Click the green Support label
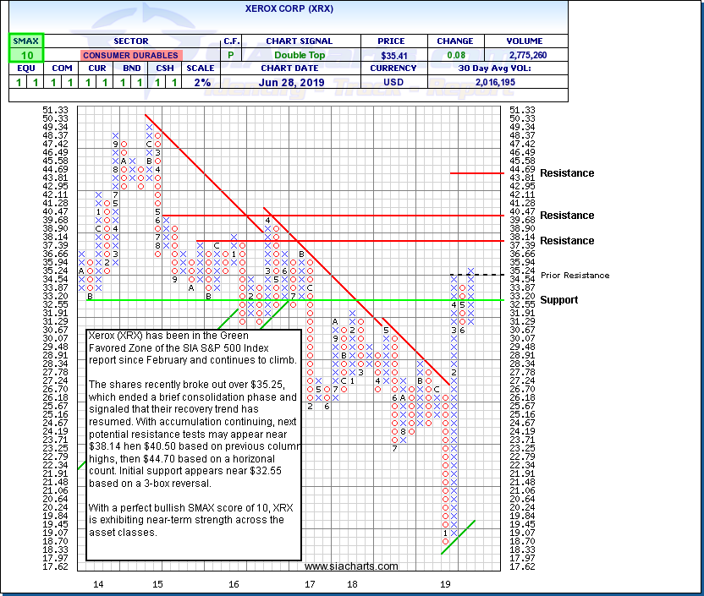Image resolution: width=704 pixels, height=596 pixels. [559, 300]
